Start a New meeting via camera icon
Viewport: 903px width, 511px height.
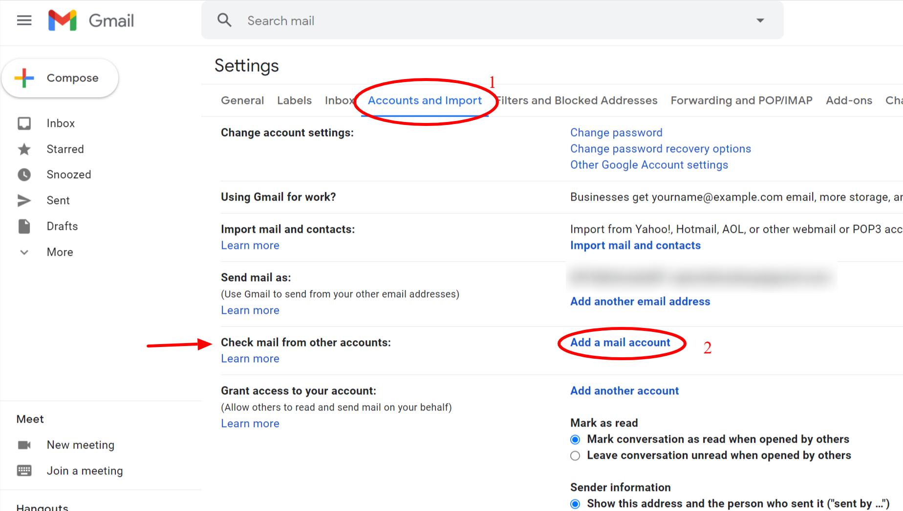[25, 445]
